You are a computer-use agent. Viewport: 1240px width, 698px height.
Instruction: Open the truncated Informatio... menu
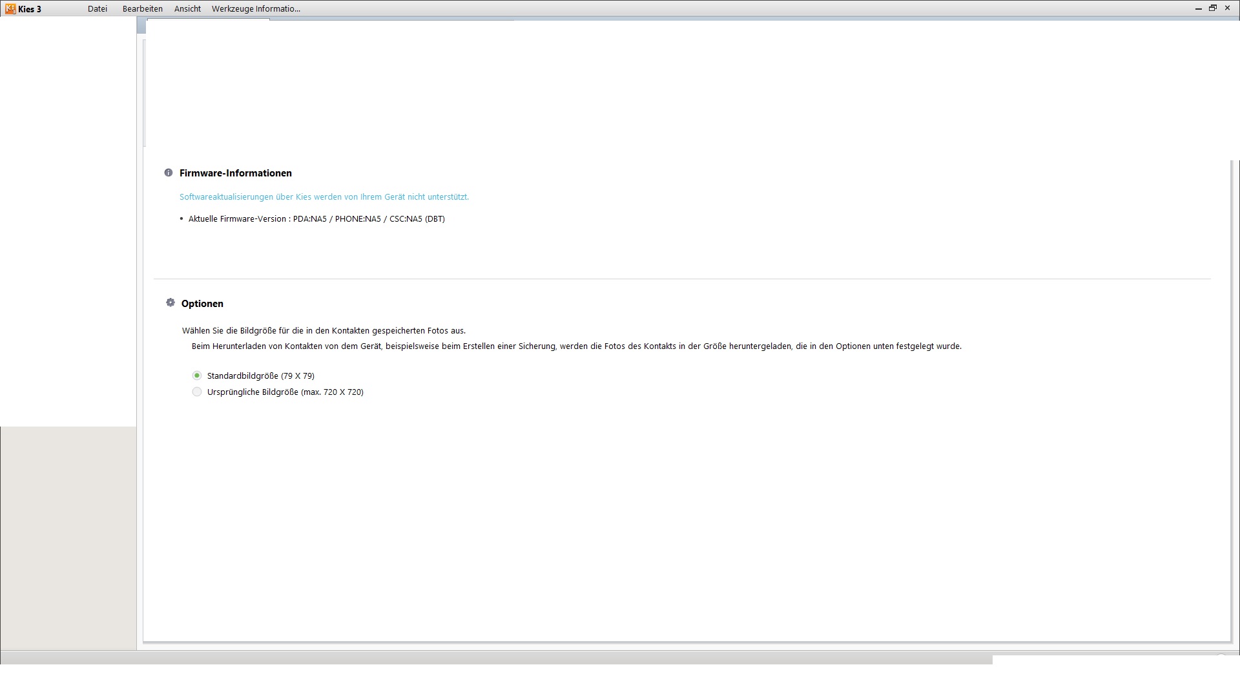click(x=278, y=9)
